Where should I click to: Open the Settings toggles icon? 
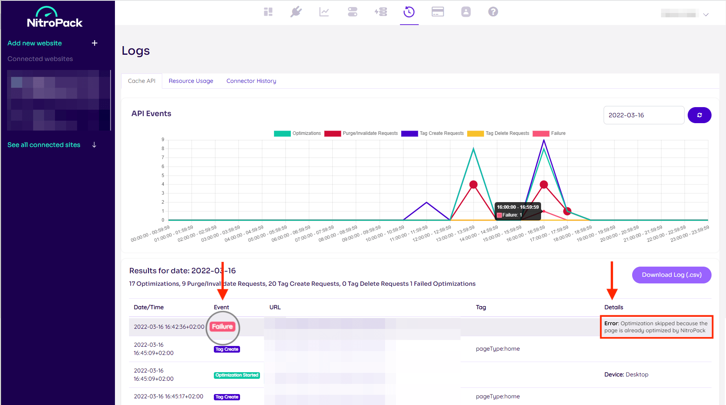click(352, 12)
